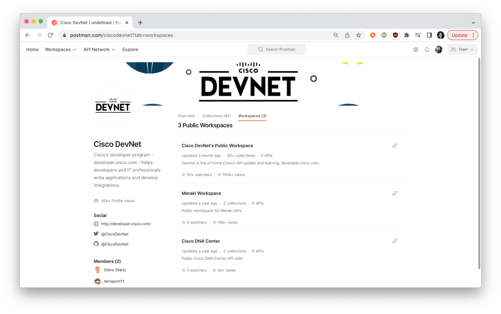Click the share icon in the address bar
Screen dimensions: 501x314
click(347, 35)
